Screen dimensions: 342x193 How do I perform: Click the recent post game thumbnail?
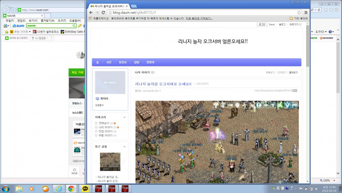[110, 162]
